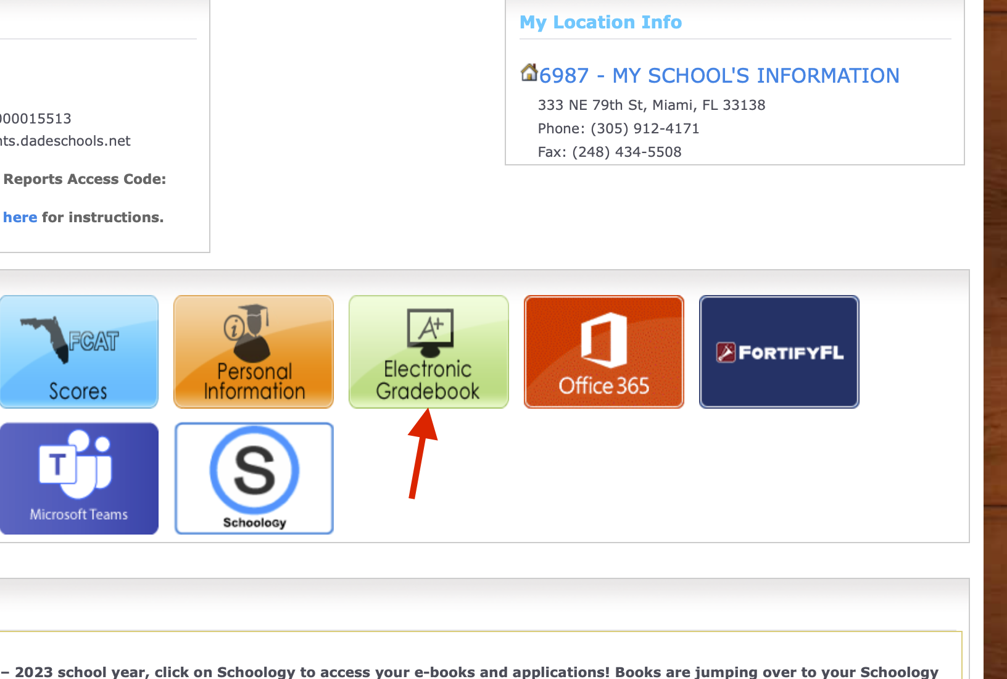Screen dimensions: 1007x679
Task: Open 6987 - MY SCHOOL'S INFORMATION link
Action: tap(719, 75)
